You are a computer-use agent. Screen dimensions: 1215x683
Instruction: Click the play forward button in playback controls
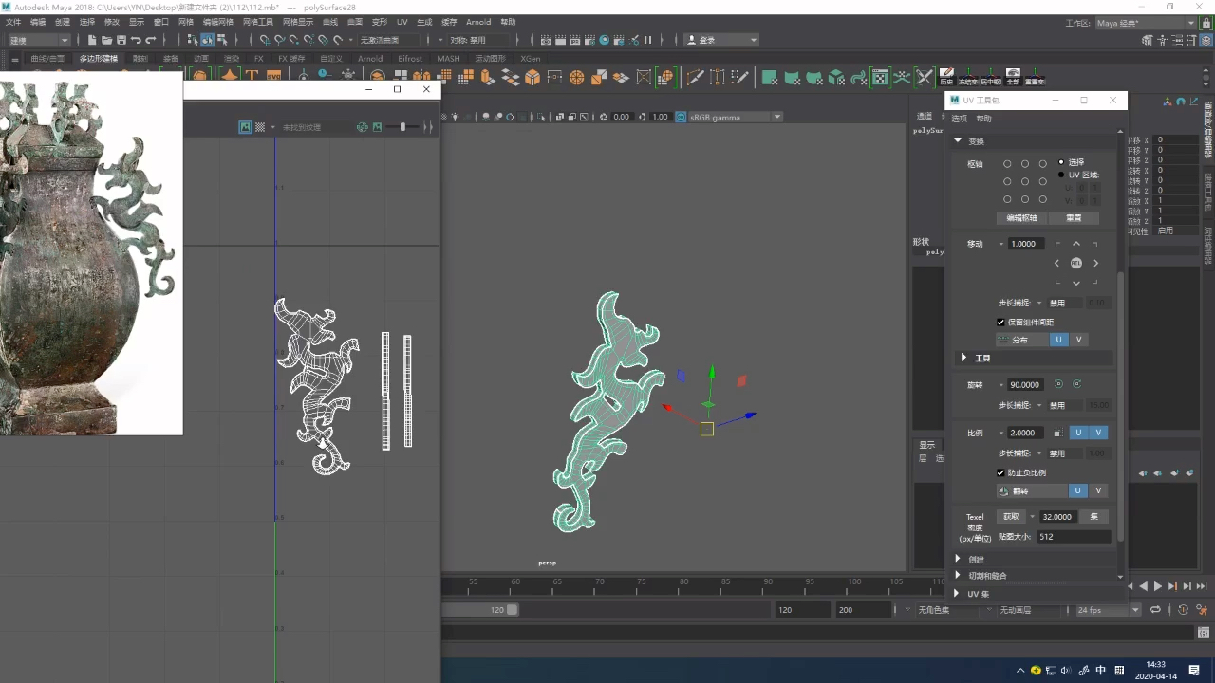(x=1158, y=586)
